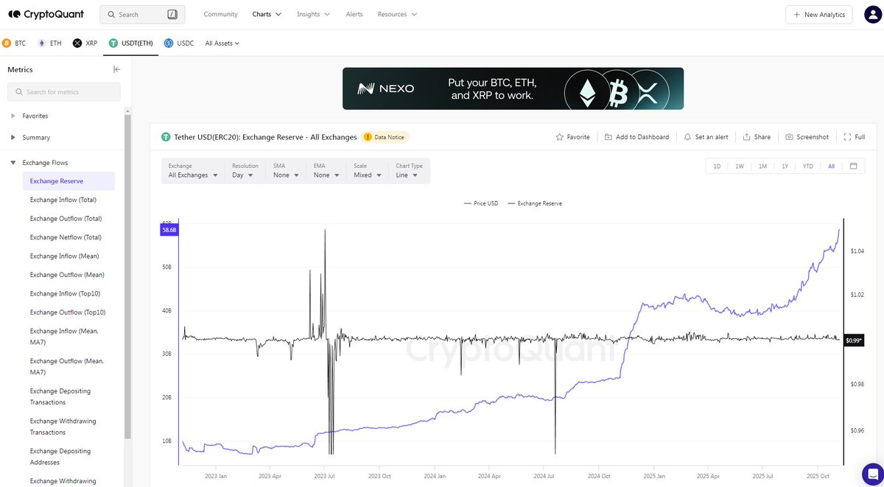Open the Exchange All Exchanges dropdown
The width and height of the screenshot is (884, 487).
(193, 171)
